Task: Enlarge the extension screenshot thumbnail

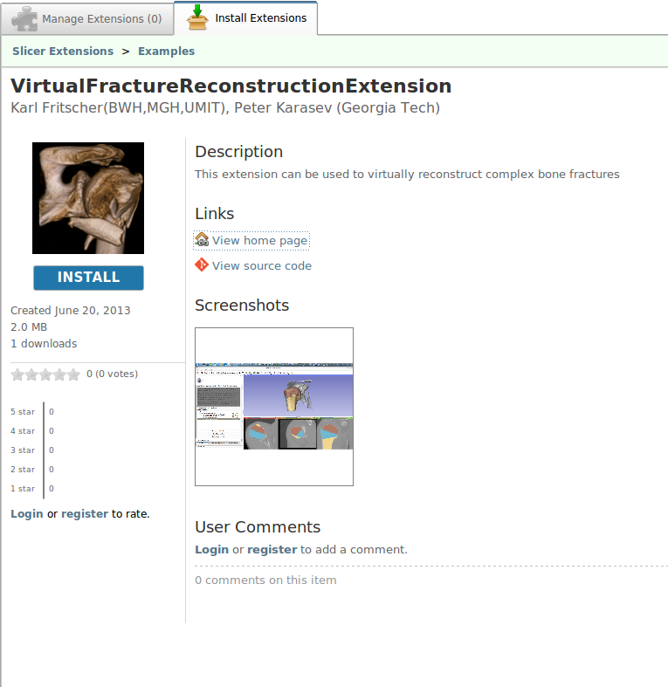Action: click(x=274, y=407)
